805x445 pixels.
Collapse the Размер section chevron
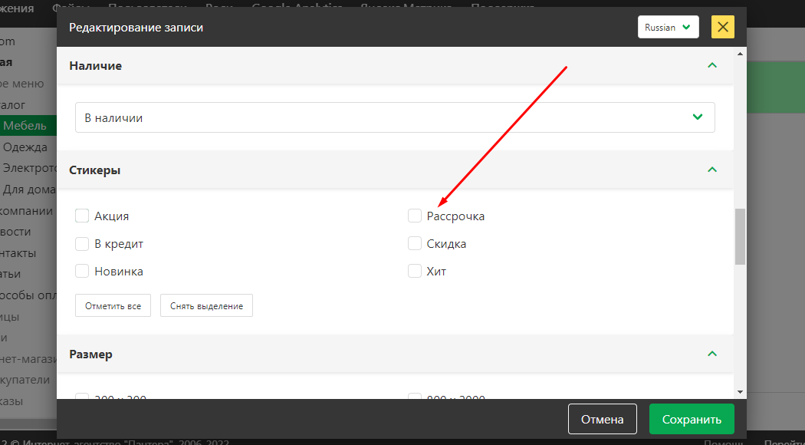tap(711, 354)
